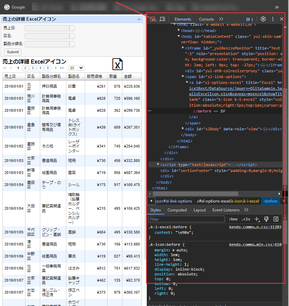Click the New Style Rule plus icon
This screenshot has width=289, height=306.
coord(257,219)
